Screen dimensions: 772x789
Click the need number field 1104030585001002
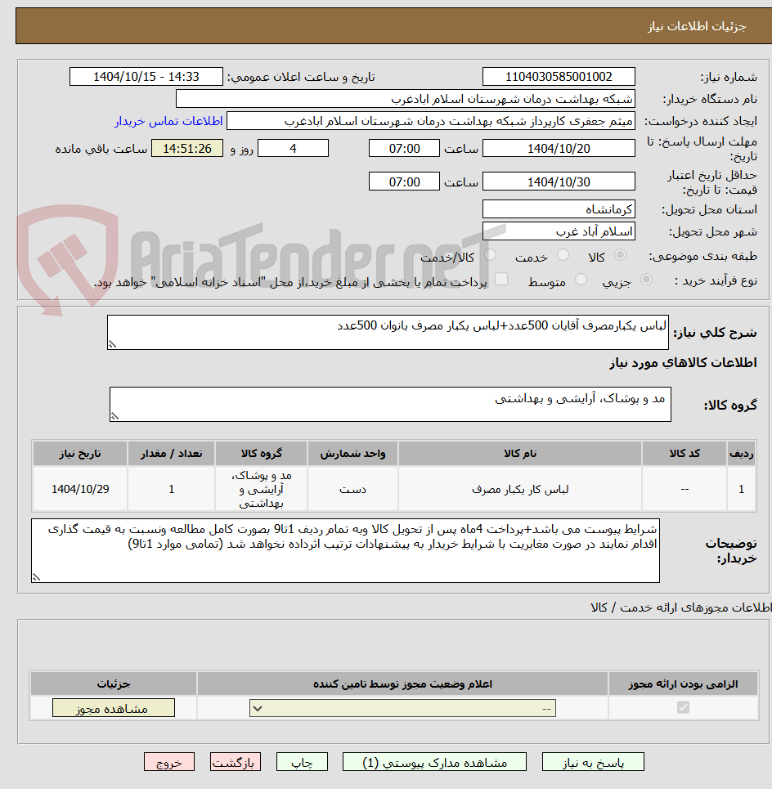point(559,77)
